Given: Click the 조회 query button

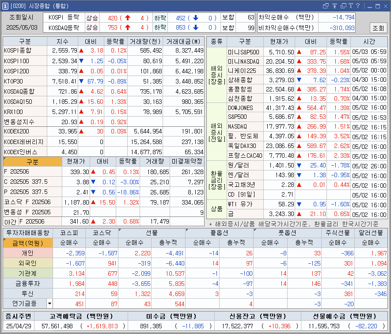Looking at the screenshot, I should pyautogui.click(x=378, y=28).
